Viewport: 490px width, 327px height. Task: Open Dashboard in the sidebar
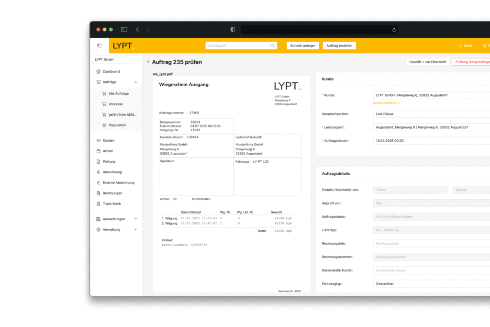[x=111, y=72]
